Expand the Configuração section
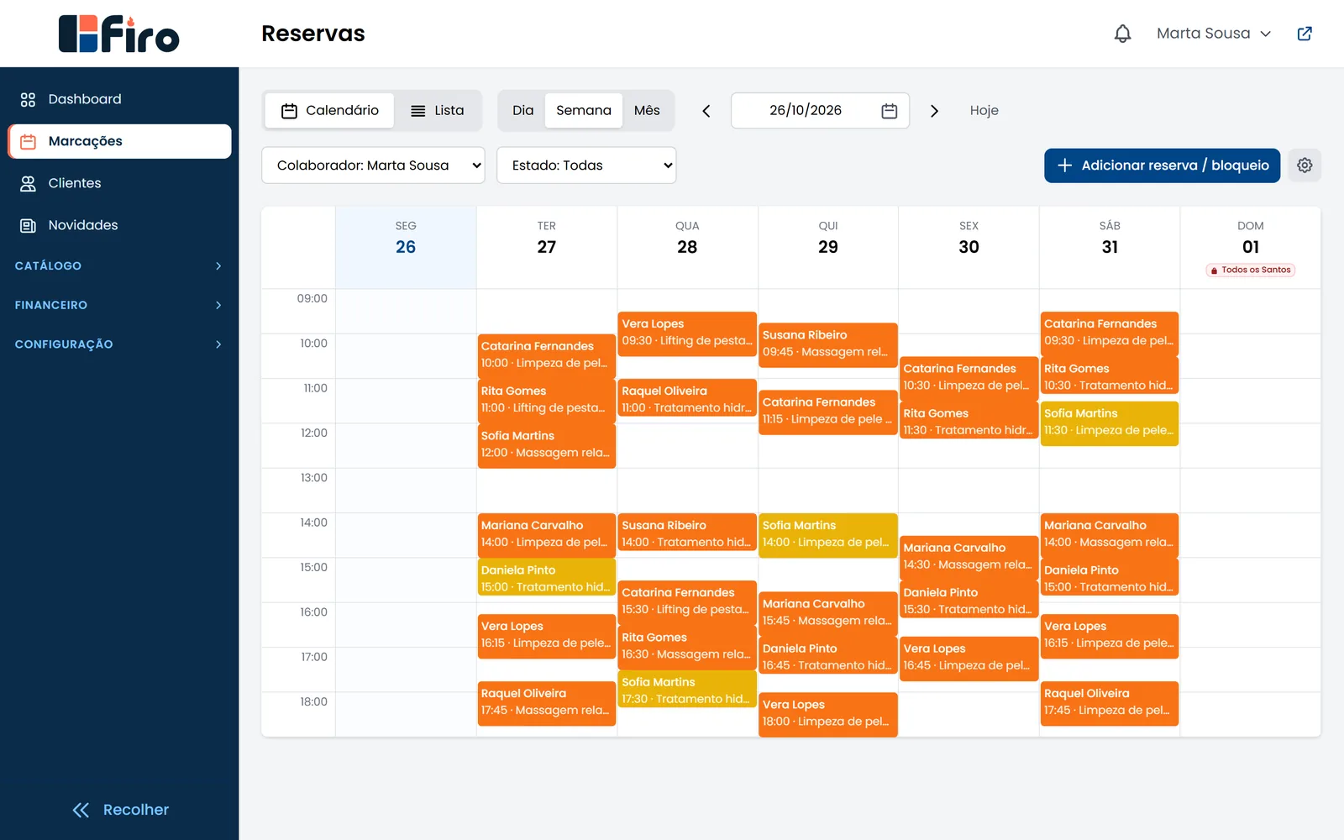The height and width of the screenshot is (840, 1344). click(x=119, y=344)
